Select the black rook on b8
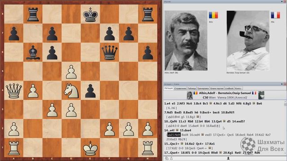Screen dimensions: 287x161 [x=33, y=14]
